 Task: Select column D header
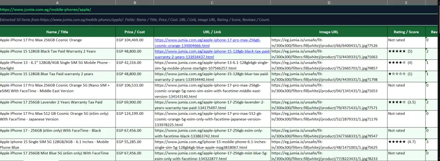[329, 3]
